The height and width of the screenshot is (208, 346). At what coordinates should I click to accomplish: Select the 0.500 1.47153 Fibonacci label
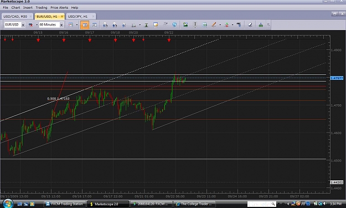(x=59, y=99)
